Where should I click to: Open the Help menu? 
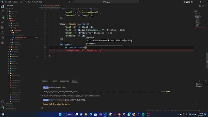pyautogui.click(x=41, y=2)
